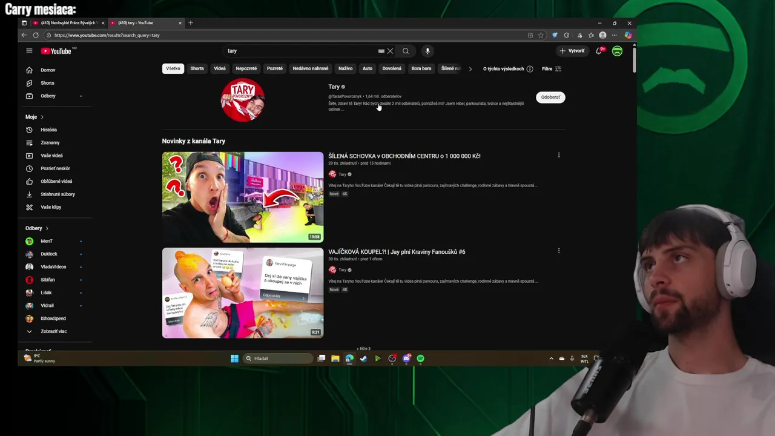
Task: Open the Vytvoriť create menu
Action: click(572, 51)
